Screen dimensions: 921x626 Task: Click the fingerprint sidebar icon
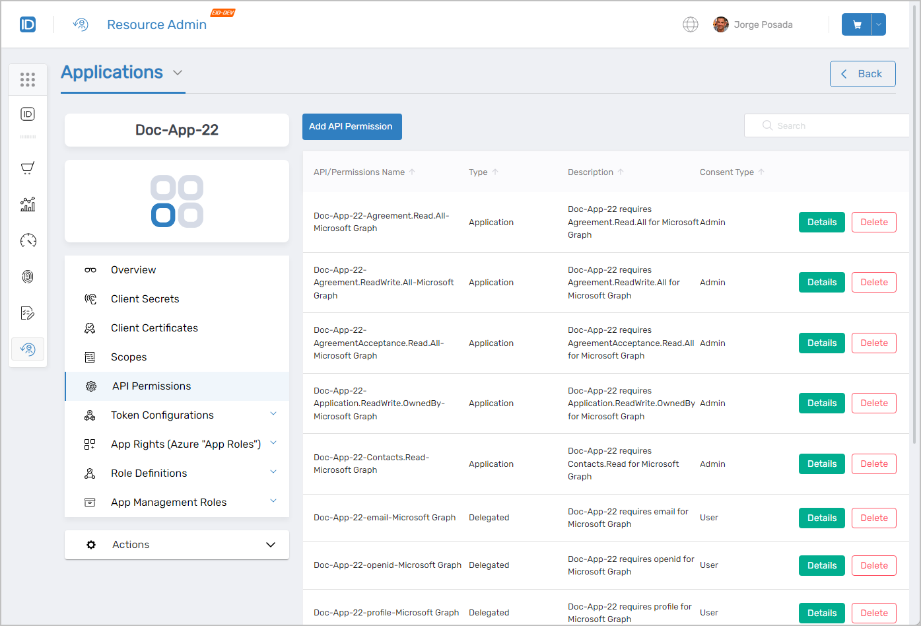point(27,276)
